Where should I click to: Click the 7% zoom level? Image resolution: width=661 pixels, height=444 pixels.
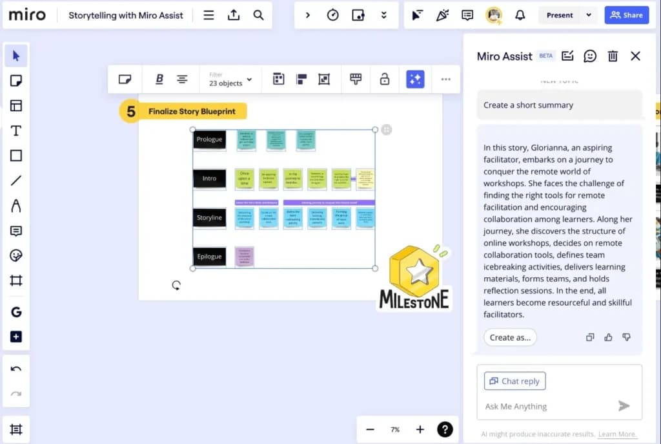coord(395,430)
